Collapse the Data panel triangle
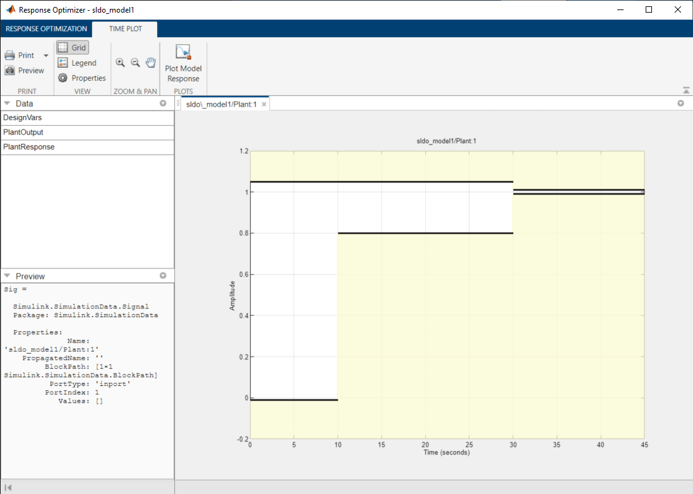693x494 pixels. (7, 103)
